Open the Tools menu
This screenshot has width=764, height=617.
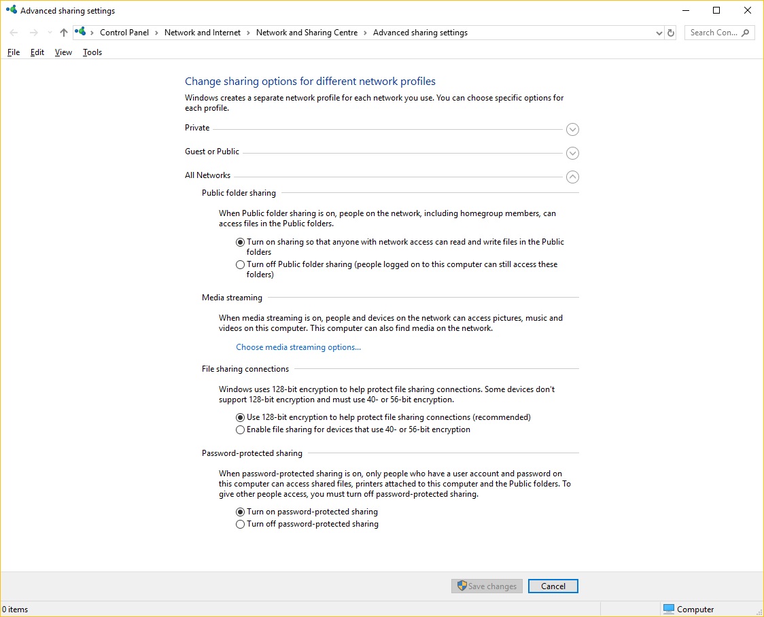[x=92, y=52]
